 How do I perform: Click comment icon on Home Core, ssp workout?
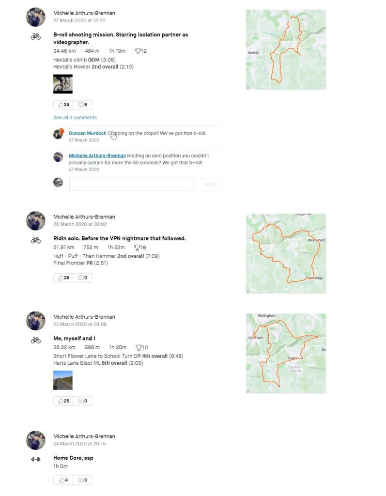83,480
